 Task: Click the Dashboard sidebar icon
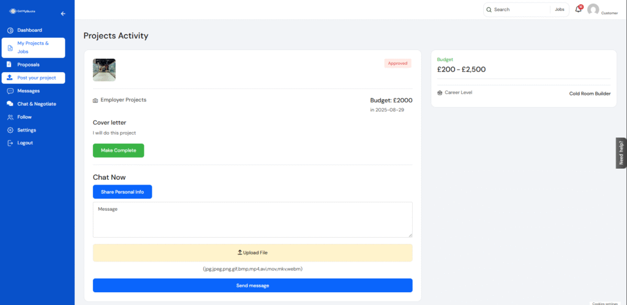[10, 30]
